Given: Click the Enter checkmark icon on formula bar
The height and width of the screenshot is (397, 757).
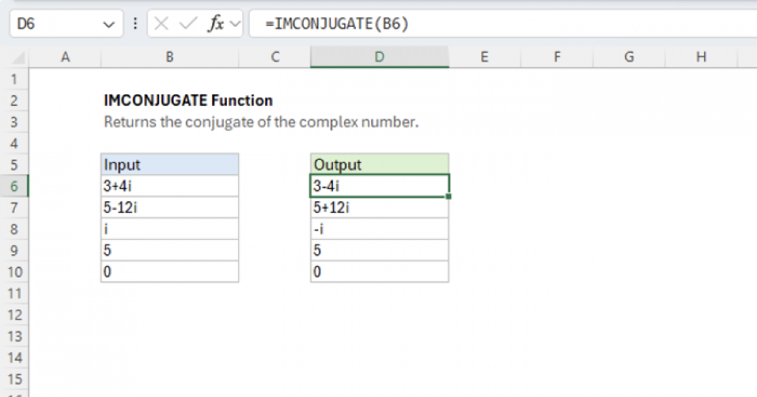Looking at the screenshot, I should tap(187, 23).
